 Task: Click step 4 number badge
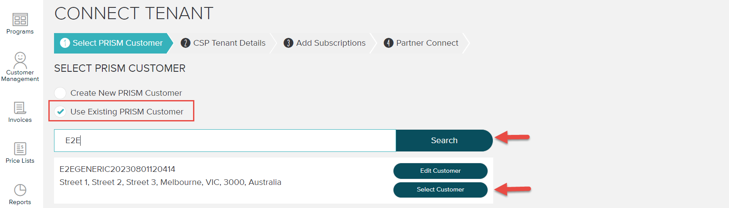click(x=388, y=43)
